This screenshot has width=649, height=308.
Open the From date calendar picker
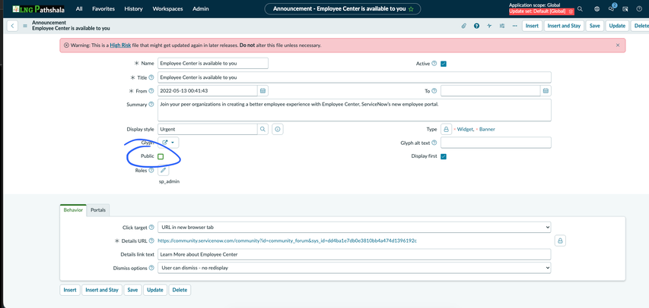pyautogui.click(x=262, y=91)
